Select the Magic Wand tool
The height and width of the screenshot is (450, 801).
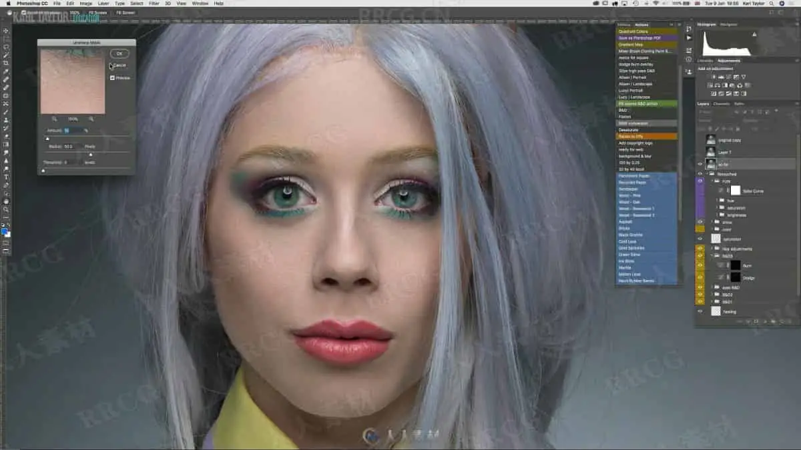[x=6, y=55]
